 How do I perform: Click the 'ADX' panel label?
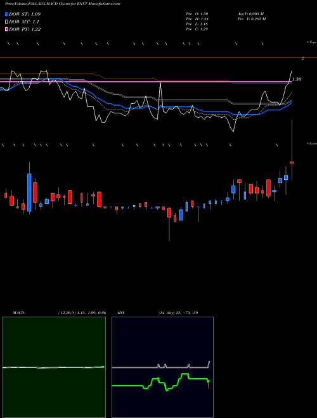point(120,313)
